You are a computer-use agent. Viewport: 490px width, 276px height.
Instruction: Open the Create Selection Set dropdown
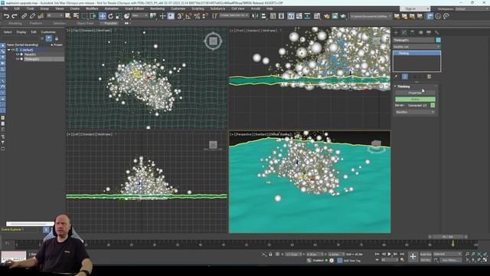(x=234, y=15)
